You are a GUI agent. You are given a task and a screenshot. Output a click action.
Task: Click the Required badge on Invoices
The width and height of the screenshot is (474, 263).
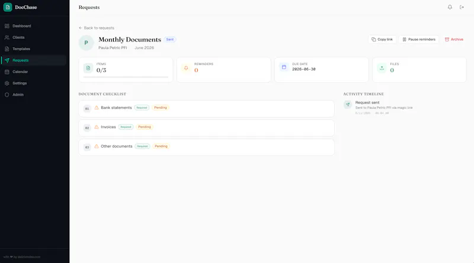[x=126, y=127]
